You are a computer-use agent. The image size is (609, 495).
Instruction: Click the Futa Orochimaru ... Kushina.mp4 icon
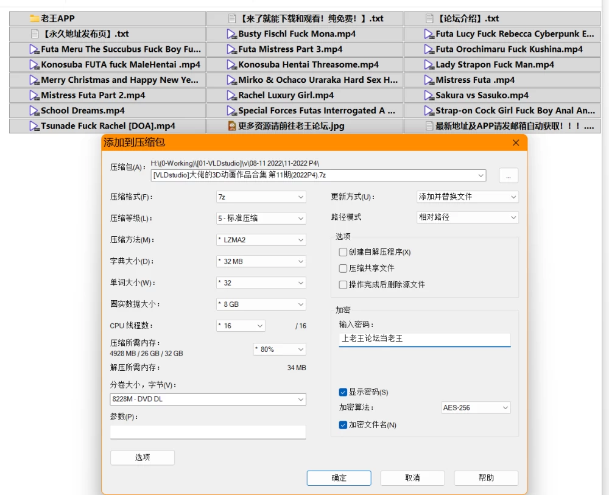tap(429, 49)
